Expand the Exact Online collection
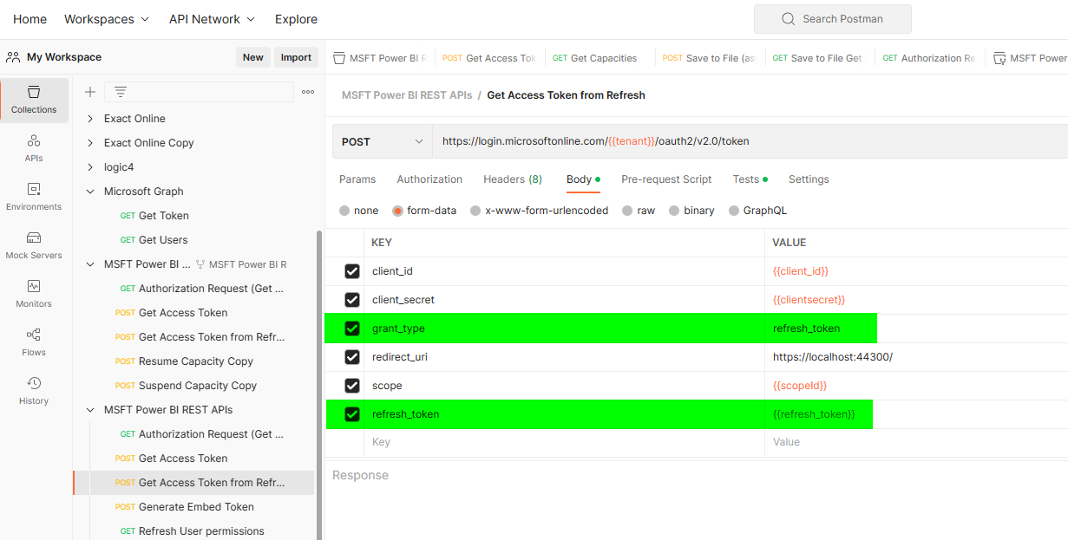 coord(90,119)
